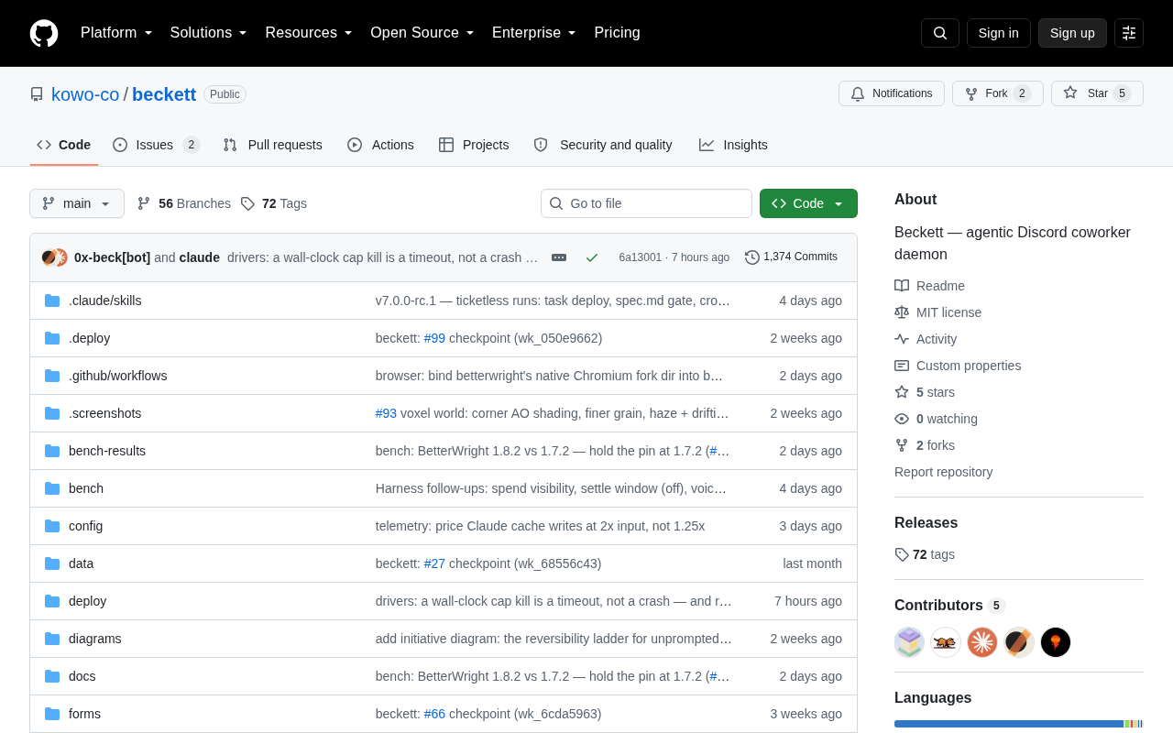Switch to the Actions tab

pyautogui.click(x=380, y=145)
